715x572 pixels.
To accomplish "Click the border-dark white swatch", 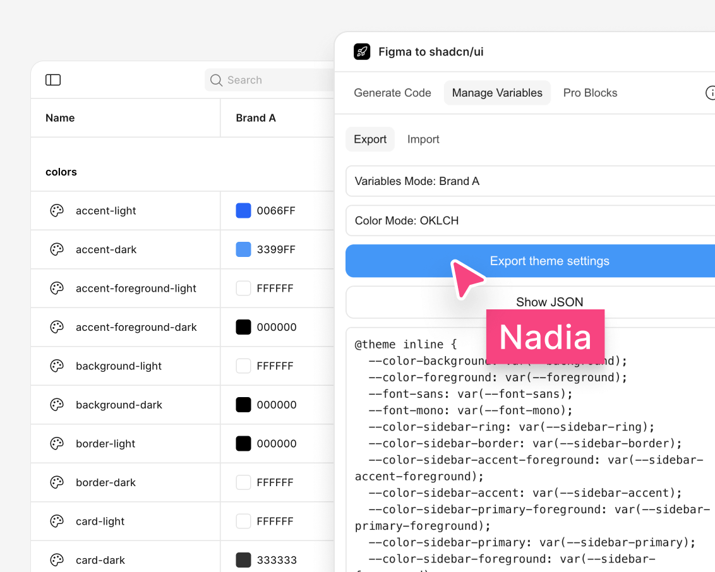I will tap(244, 482).
